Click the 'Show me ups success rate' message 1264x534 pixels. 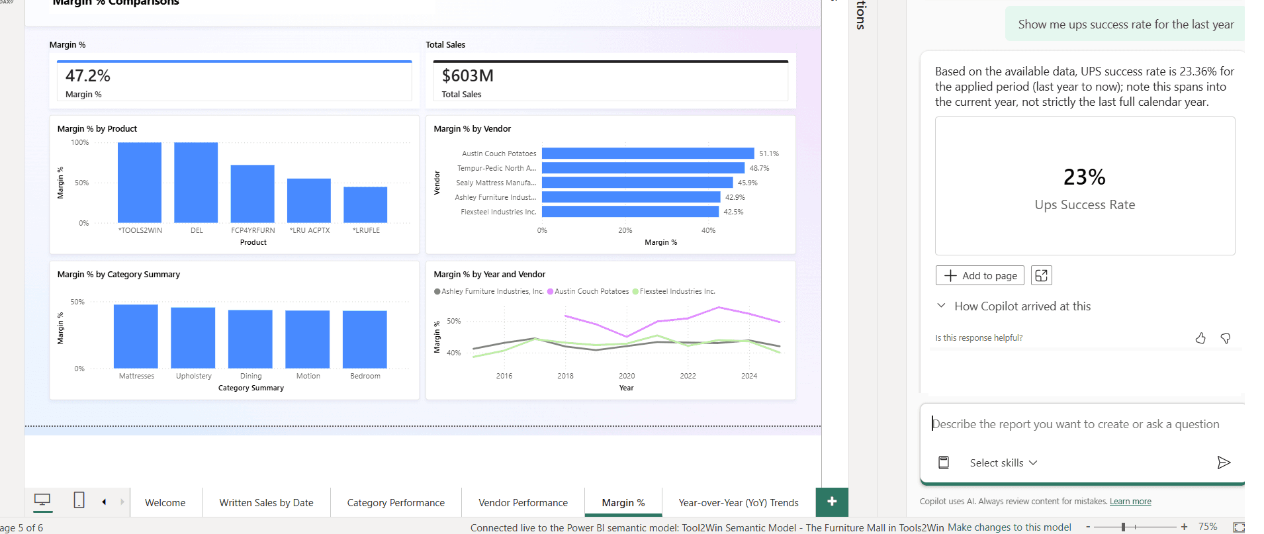coord(1126,24)
